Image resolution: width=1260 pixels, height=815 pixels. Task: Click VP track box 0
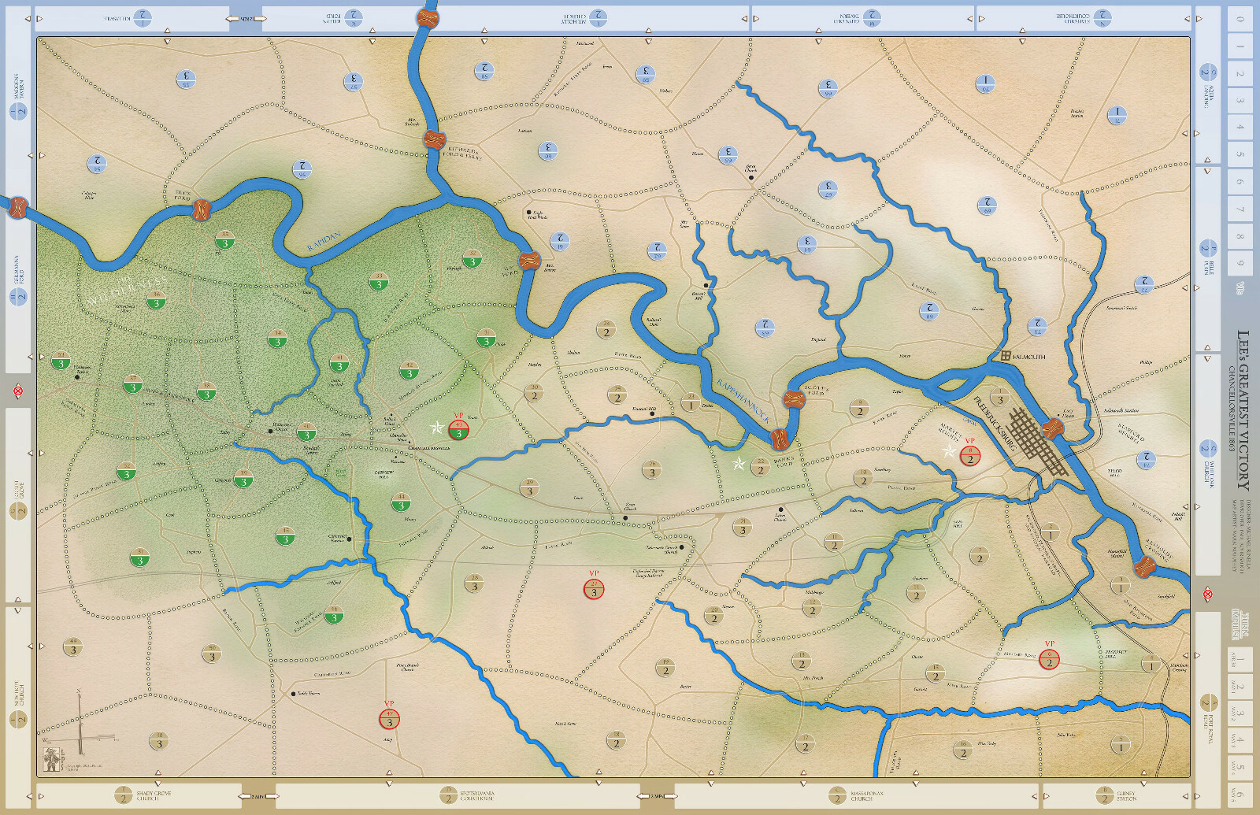(1240, 19)
